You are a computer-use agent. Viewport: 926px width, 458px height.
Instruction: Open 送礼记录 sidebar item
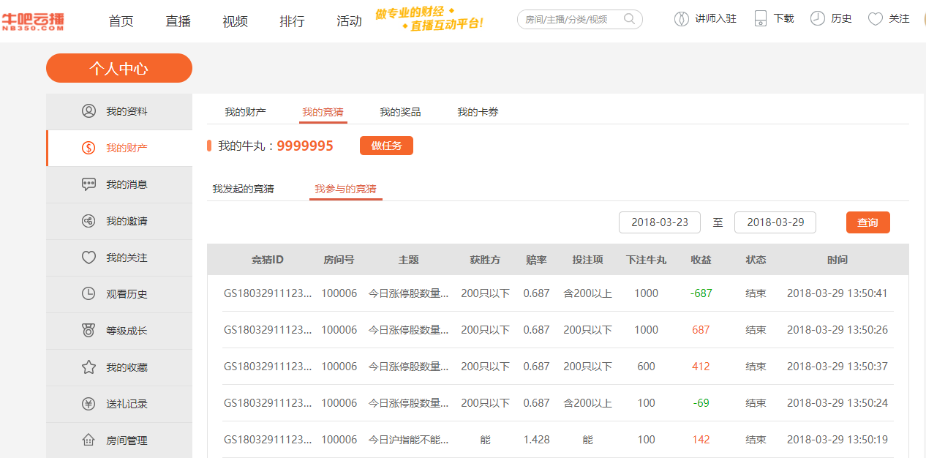119,404
